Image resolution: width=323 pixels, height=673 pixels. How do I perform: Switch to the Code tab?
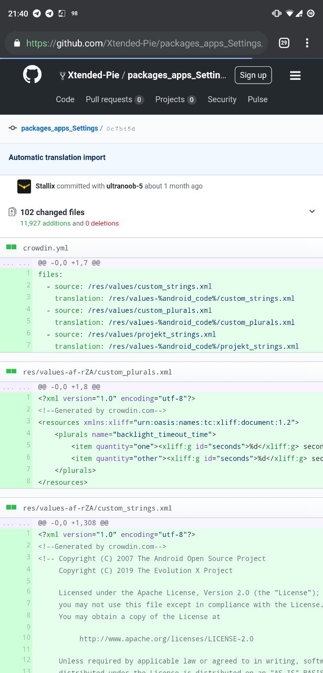coord(65,99)
